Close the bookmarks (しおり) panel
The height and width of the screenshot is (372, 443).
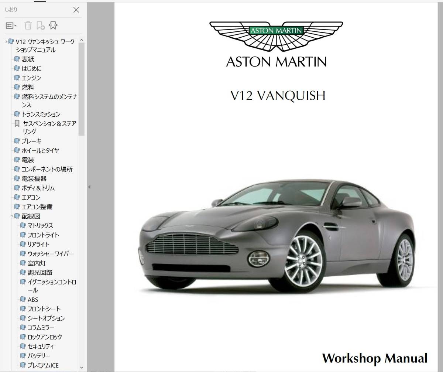(76, 10)
